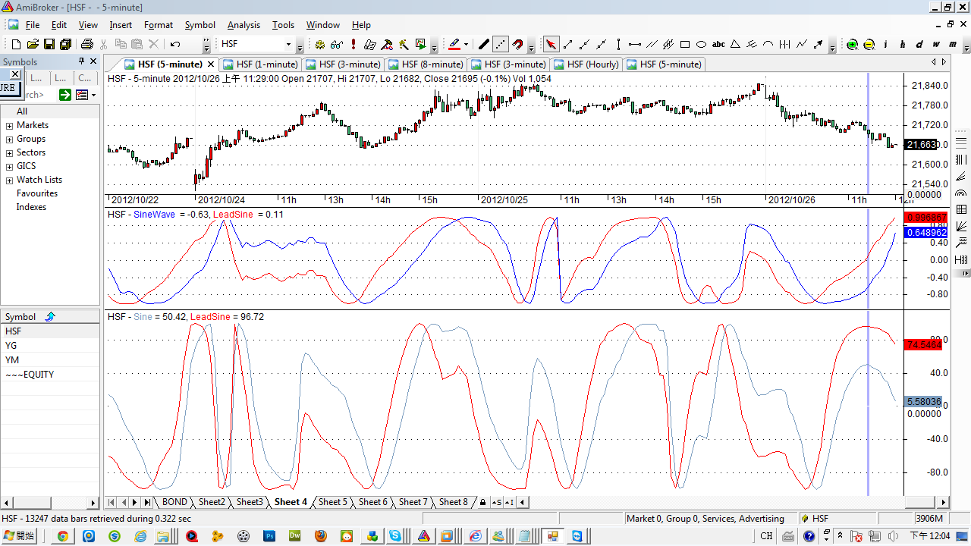Click the Favourites tree item

[x=37, y=193]
